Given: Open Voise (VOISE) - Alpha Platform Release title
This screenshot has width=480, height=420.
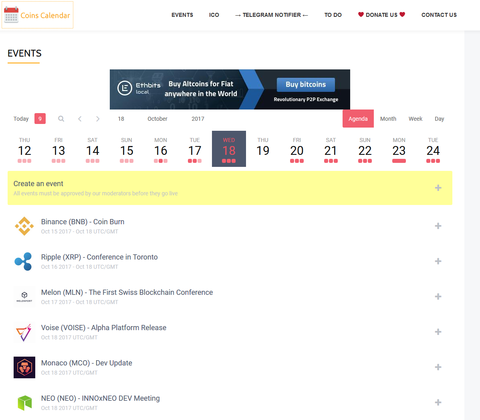Looking at the screenshot, I should [x=104, y=327].
